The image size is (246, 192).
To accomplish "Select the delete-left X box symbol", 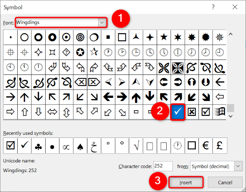I will (80, 82).
